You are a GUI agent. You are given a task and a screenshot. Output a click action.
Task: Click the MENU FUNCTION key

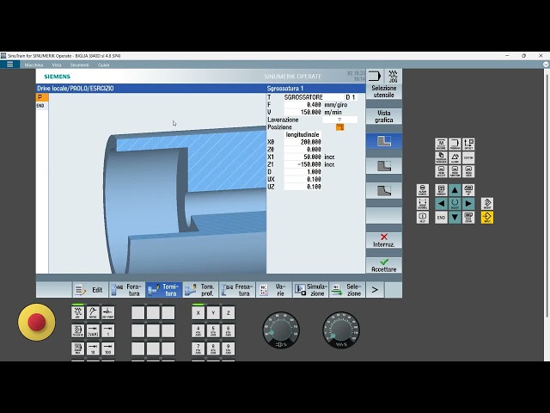tap(455, 171)
